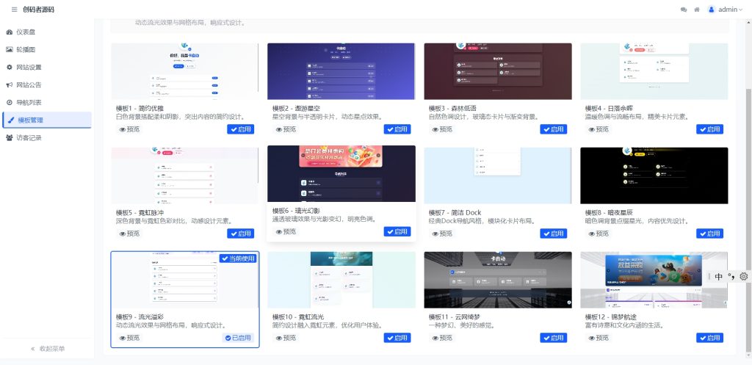
Task: Click 模板8 暗夜星辰 thumbnail image
Action: tap(654, 176)
